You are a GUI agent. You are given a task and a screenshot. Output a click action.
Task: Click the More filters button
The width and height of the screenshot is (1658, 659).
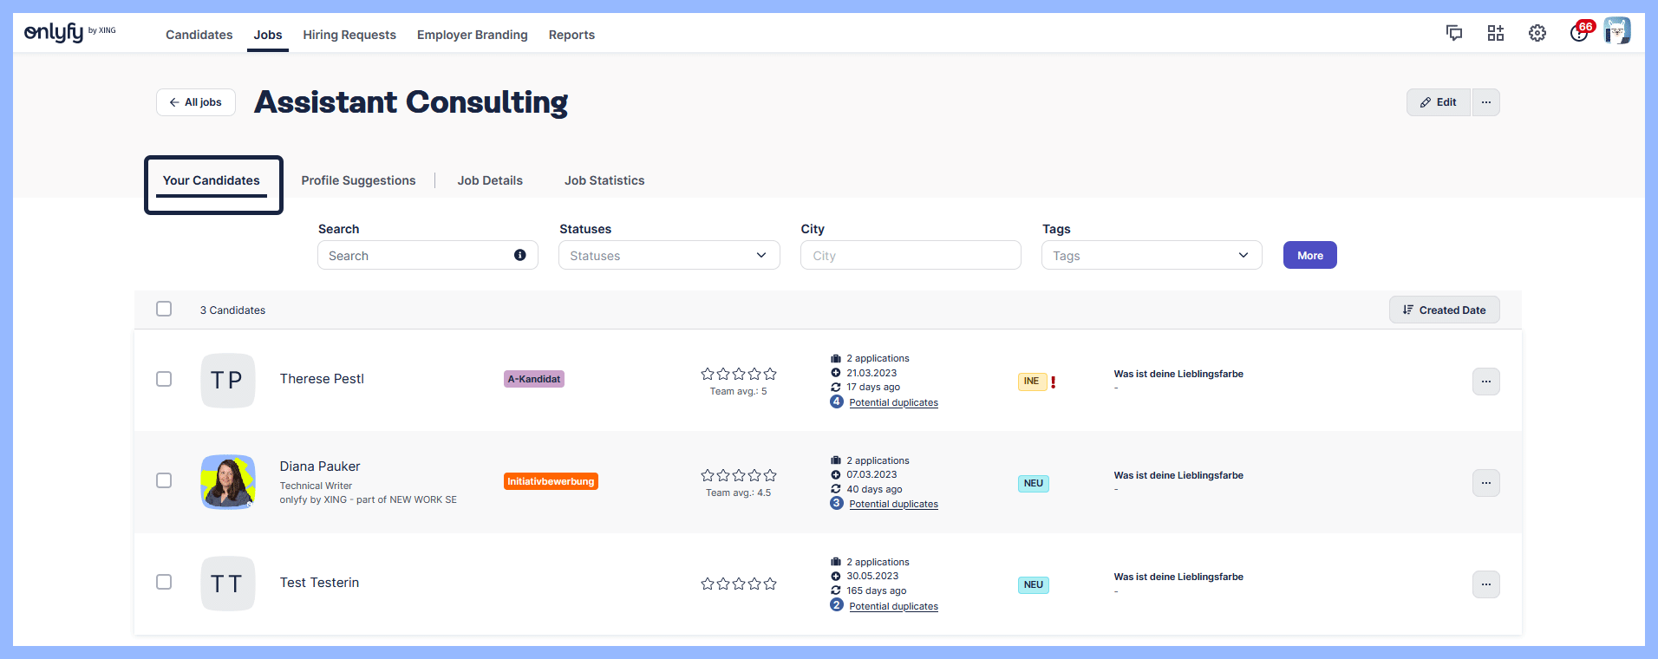click(1309, 256)
